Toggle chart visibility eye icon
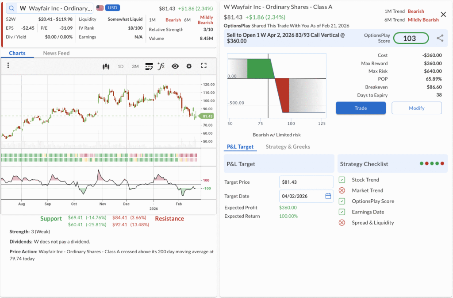The height and width of the screenshot is (298, 453). click(x=175, y=66)
